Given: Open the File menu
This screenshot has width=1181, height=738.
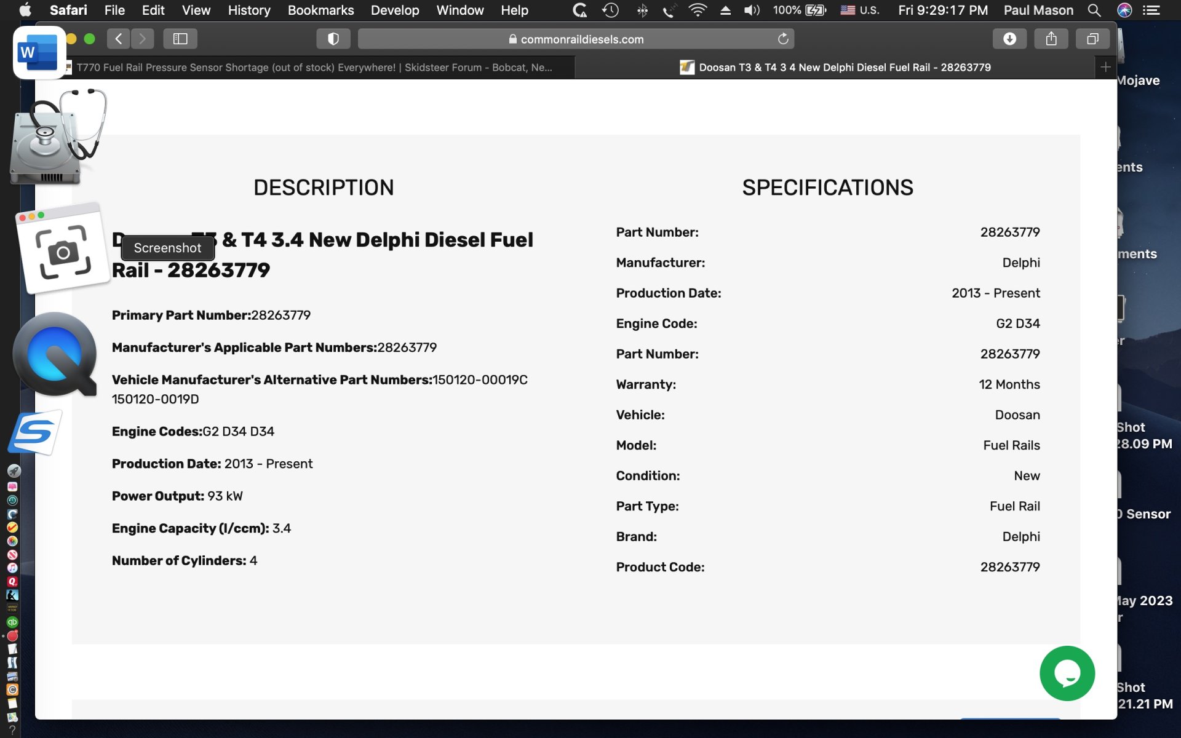Looking at the screenshot, I should coord(114,10).
